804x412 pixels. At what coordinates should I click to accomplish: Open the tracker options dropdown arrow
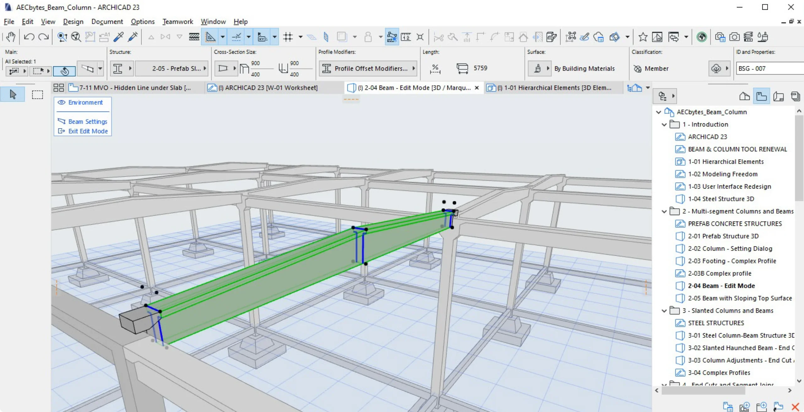274,37
